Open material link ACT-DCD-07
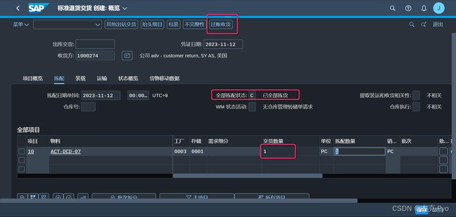456x217 pixels. [x=66, y=152]
